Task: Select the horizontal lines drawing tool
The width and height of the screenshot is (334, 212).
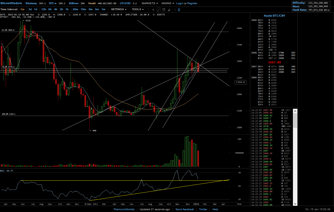Action: 164,10
